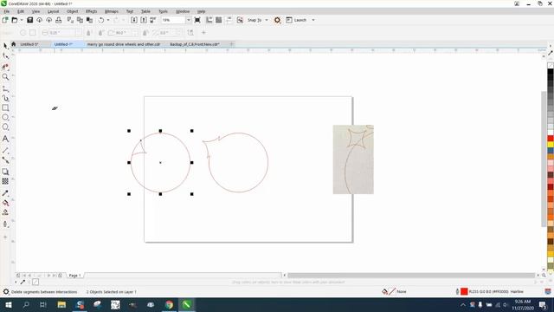Open Chrome from the taskbar
Screen dimensions: 554x312
169,304
